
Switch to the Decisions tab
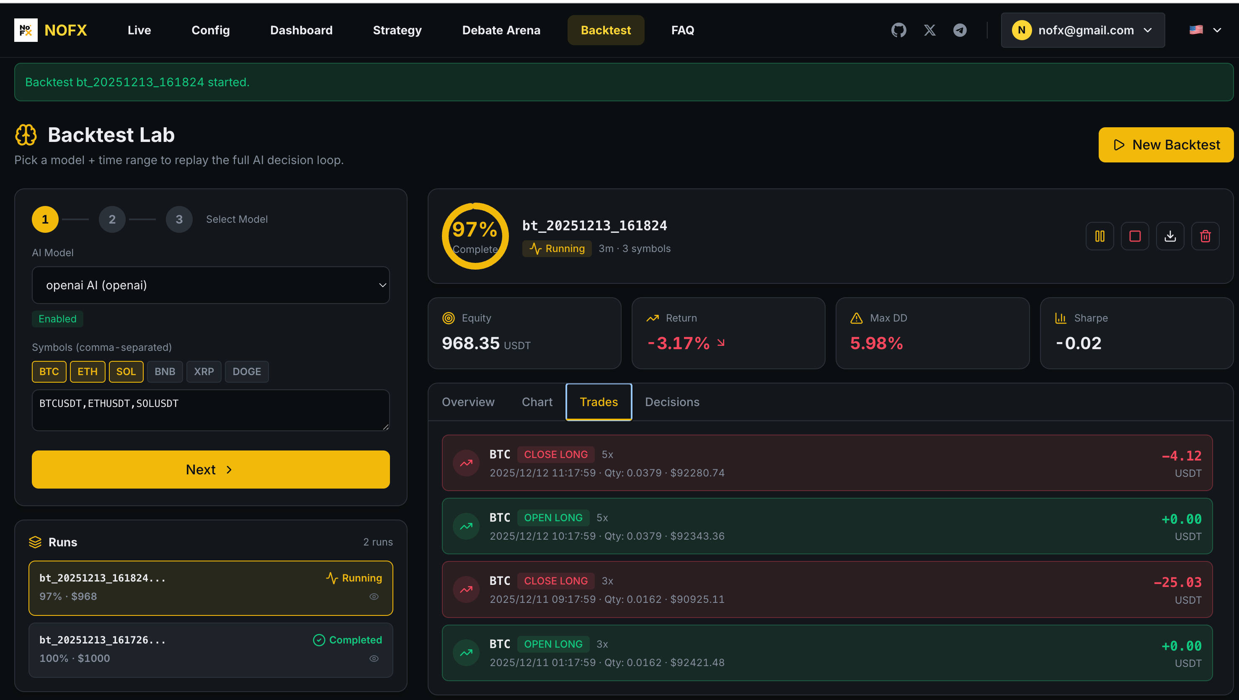[x=672, y=402]
